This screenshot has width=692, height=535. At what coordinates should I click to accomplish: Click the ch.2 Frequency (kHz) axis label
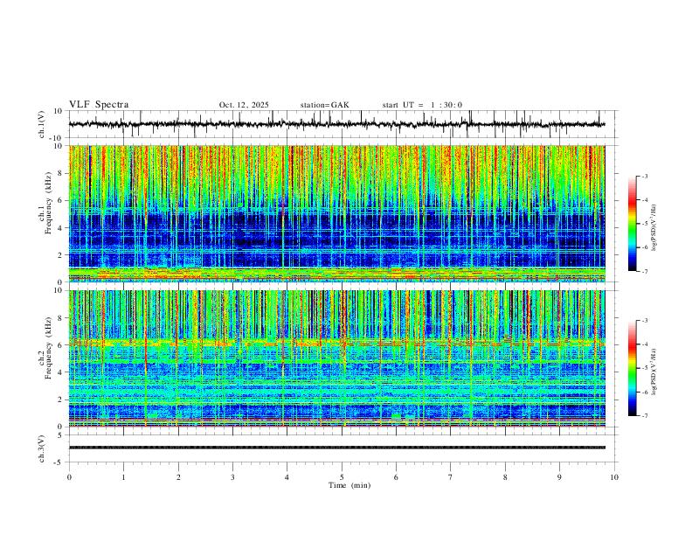pyautogui.click(x=45, y=347)
